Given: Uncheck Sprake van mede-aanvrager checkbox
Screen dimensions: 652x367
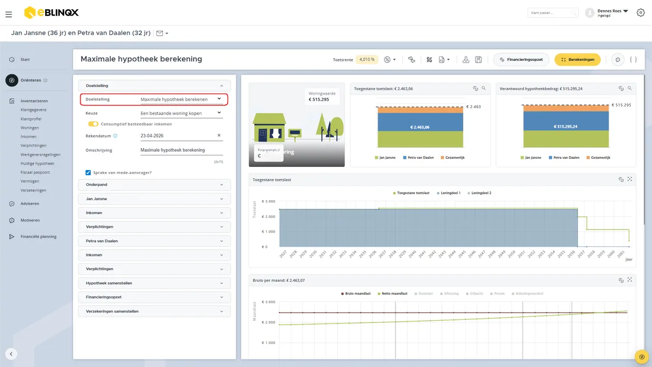Looking at the screenshot, I should (x=89, y=173).
